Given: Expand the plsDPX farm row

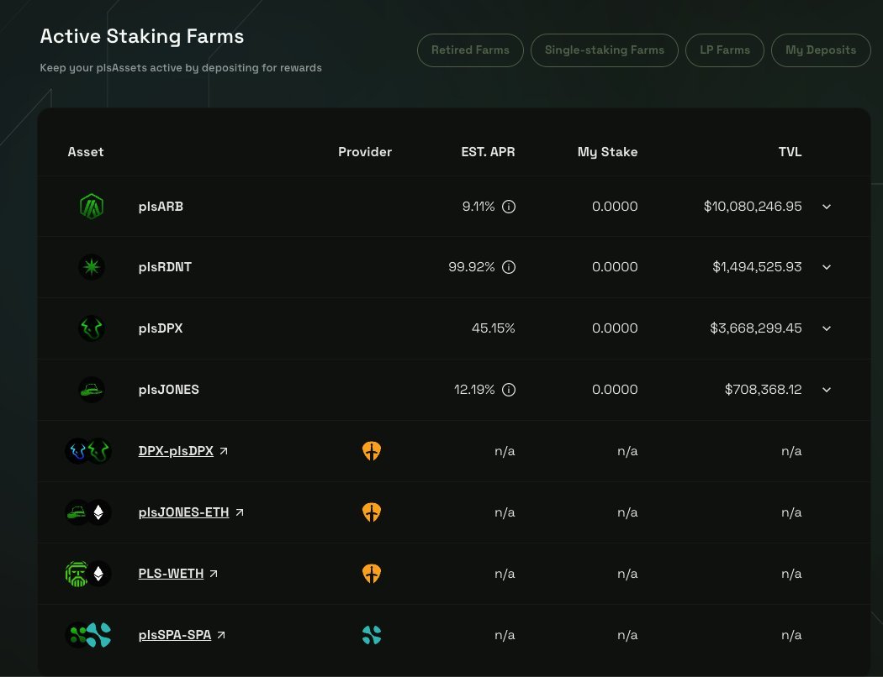Looking at the screenshot, I should click(x=826, y=328).
